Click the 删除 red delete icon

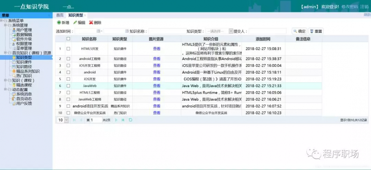click(x=91, y=23)
